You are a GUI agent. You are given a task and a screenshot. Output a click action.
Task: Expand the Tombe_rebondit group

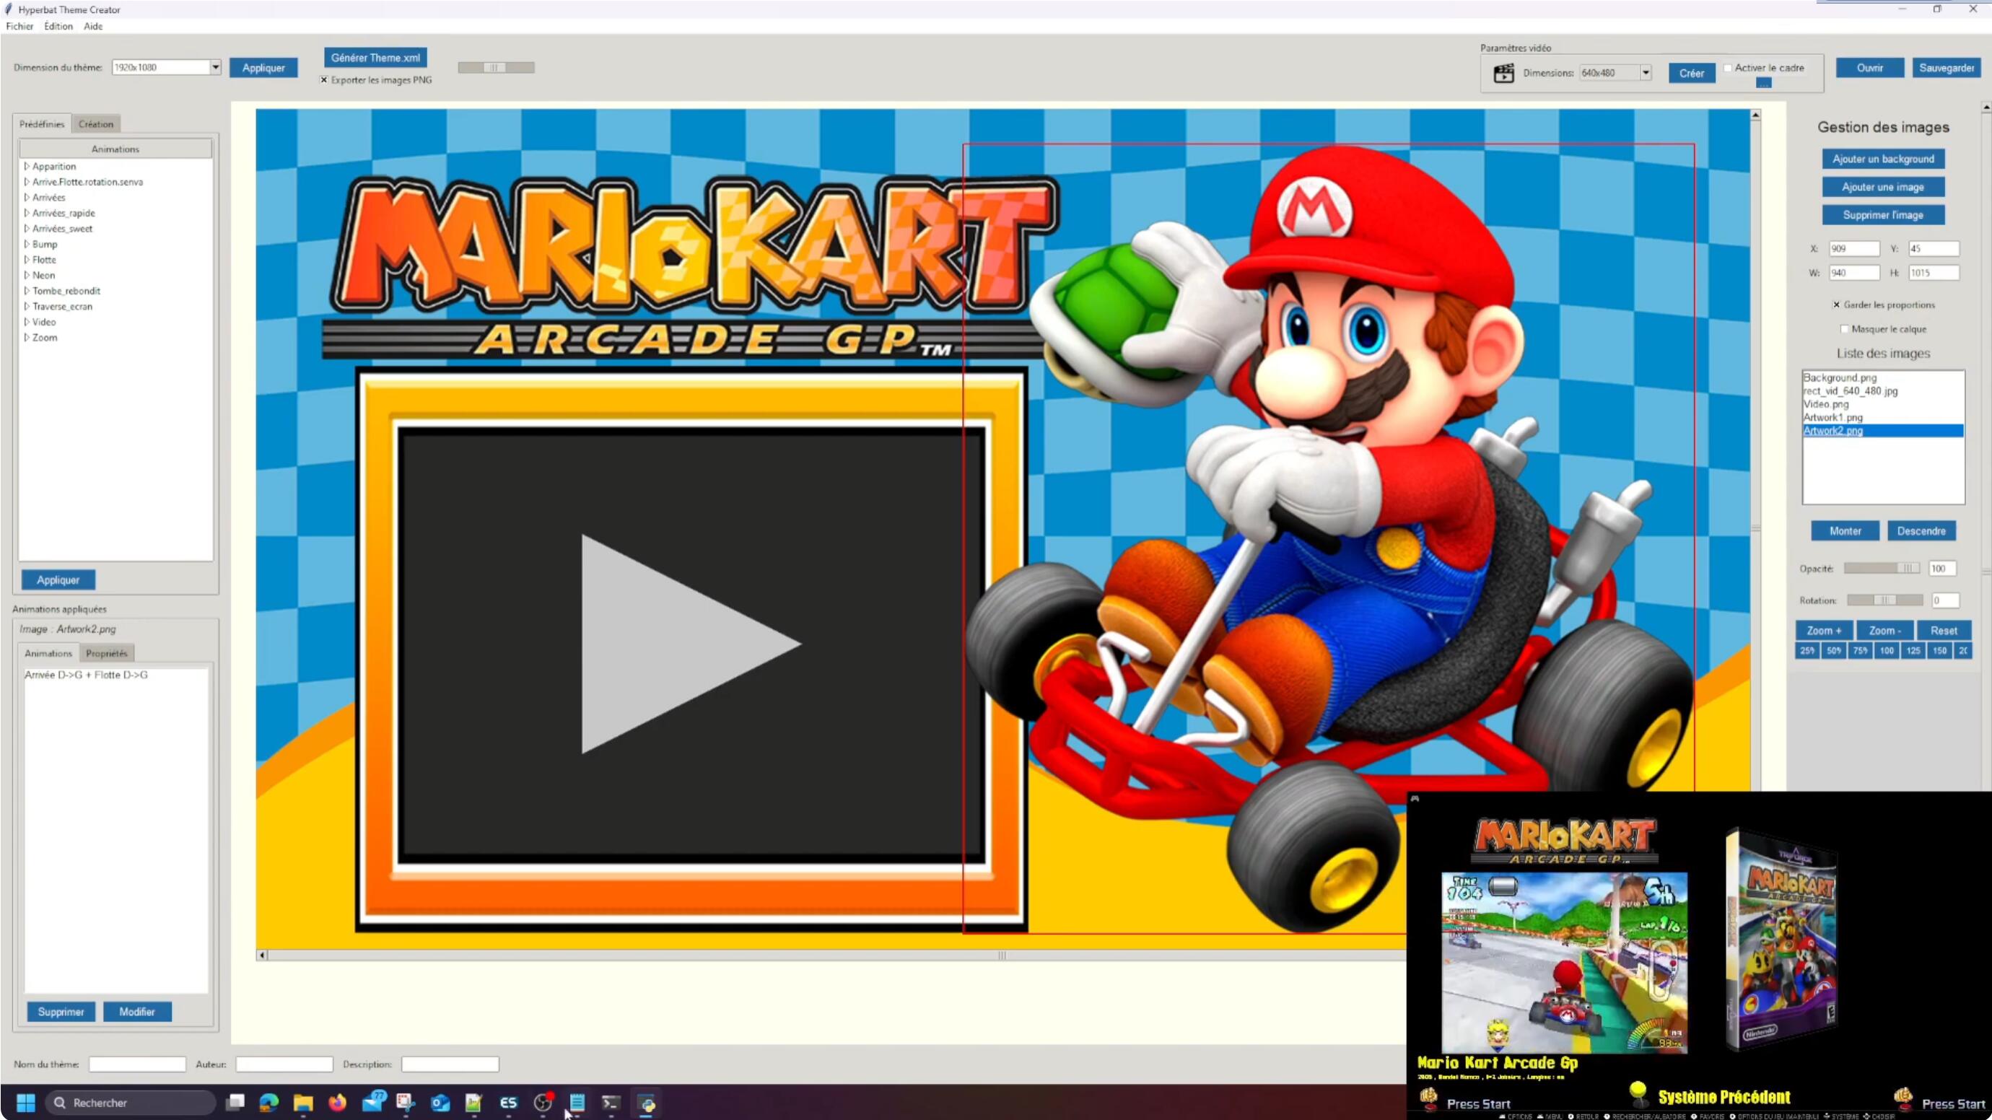(27, 291)
